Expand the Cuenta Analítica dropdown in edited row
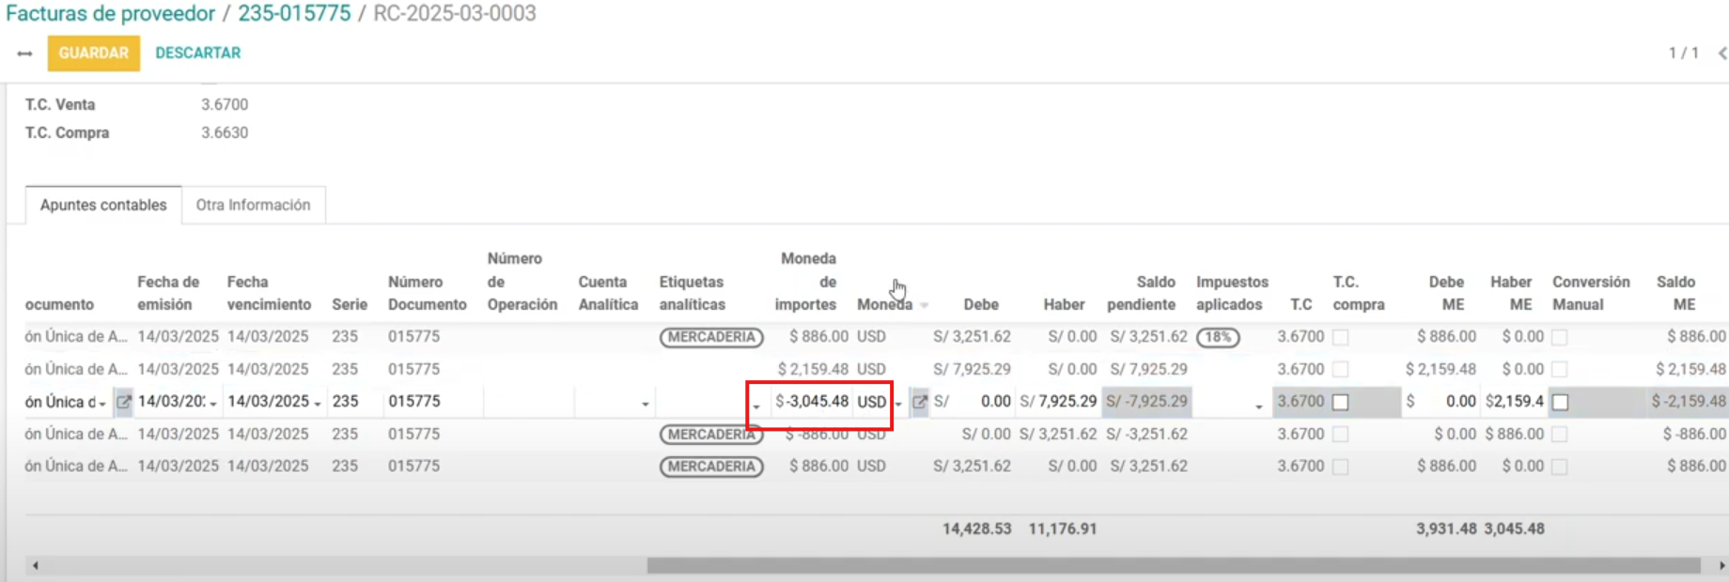Image resolution: width=1729 pixels, height=582 pixels. click(x=645, y=404)
